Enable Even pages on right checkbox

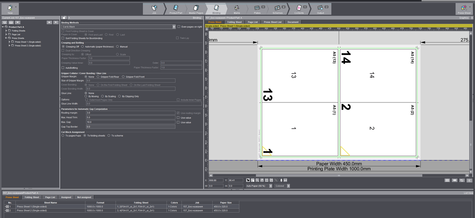[x=179, y=27]
